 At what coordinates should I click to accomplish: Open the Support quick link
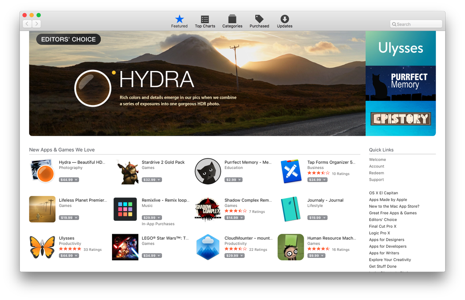coord(376,179)
